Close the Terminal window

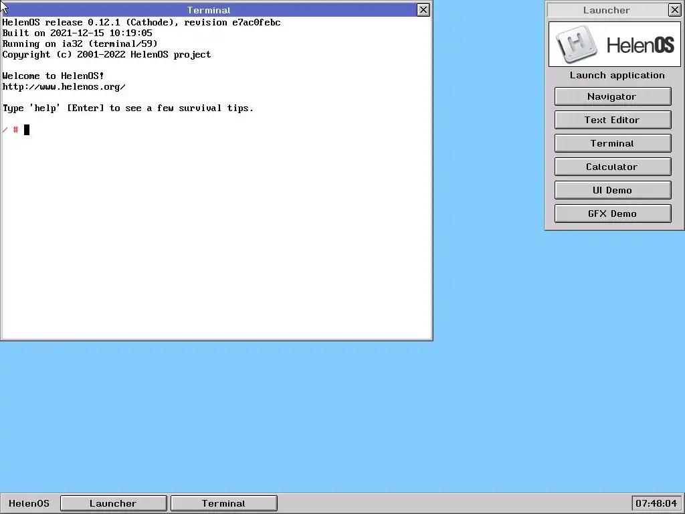coord(423,10)
